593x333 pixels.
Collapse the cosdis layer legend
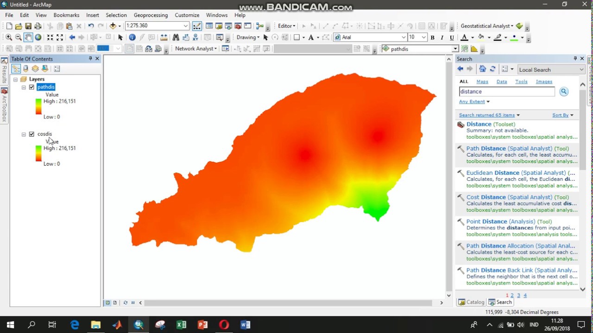point(24,135)
